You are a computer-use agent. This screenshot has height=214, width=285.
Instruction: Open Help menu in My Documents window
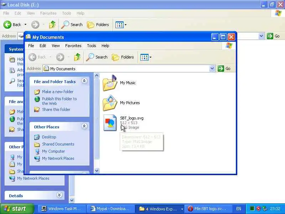tap(105, 46)
